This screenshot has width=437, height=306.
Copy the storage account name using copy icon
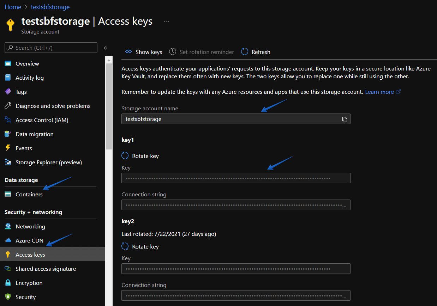(x=345, y=119)
